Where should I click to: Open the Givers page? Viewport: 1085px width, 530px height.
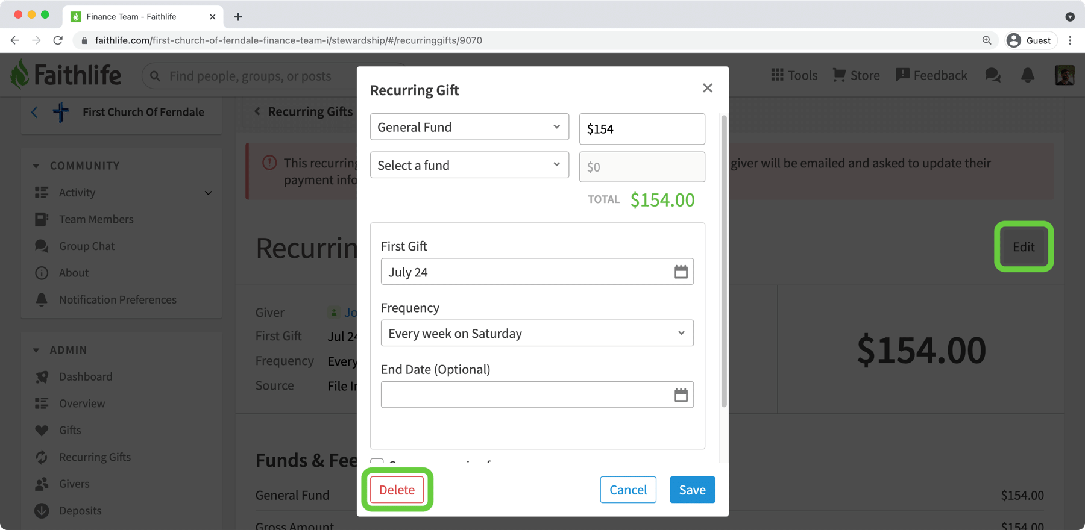pyautogui.click(x=74, y=484)
